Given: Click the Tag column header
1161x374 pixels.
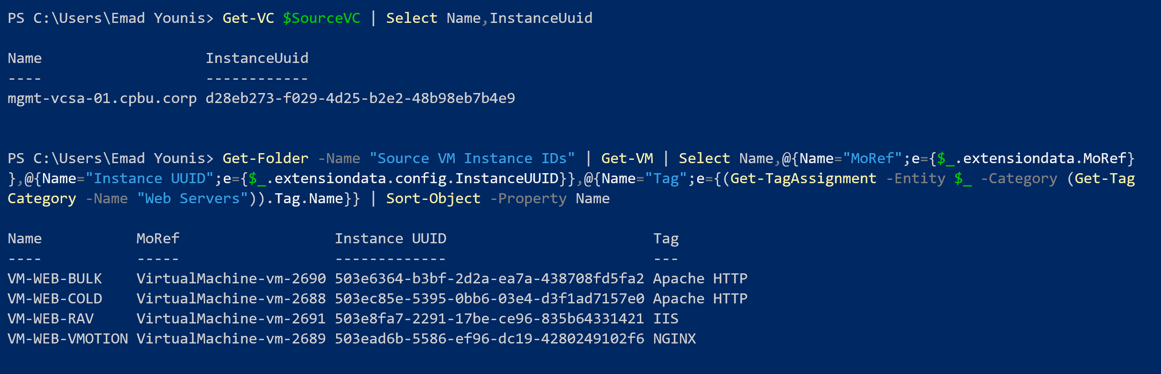Looking at the screenshot, I should point(666,239).
